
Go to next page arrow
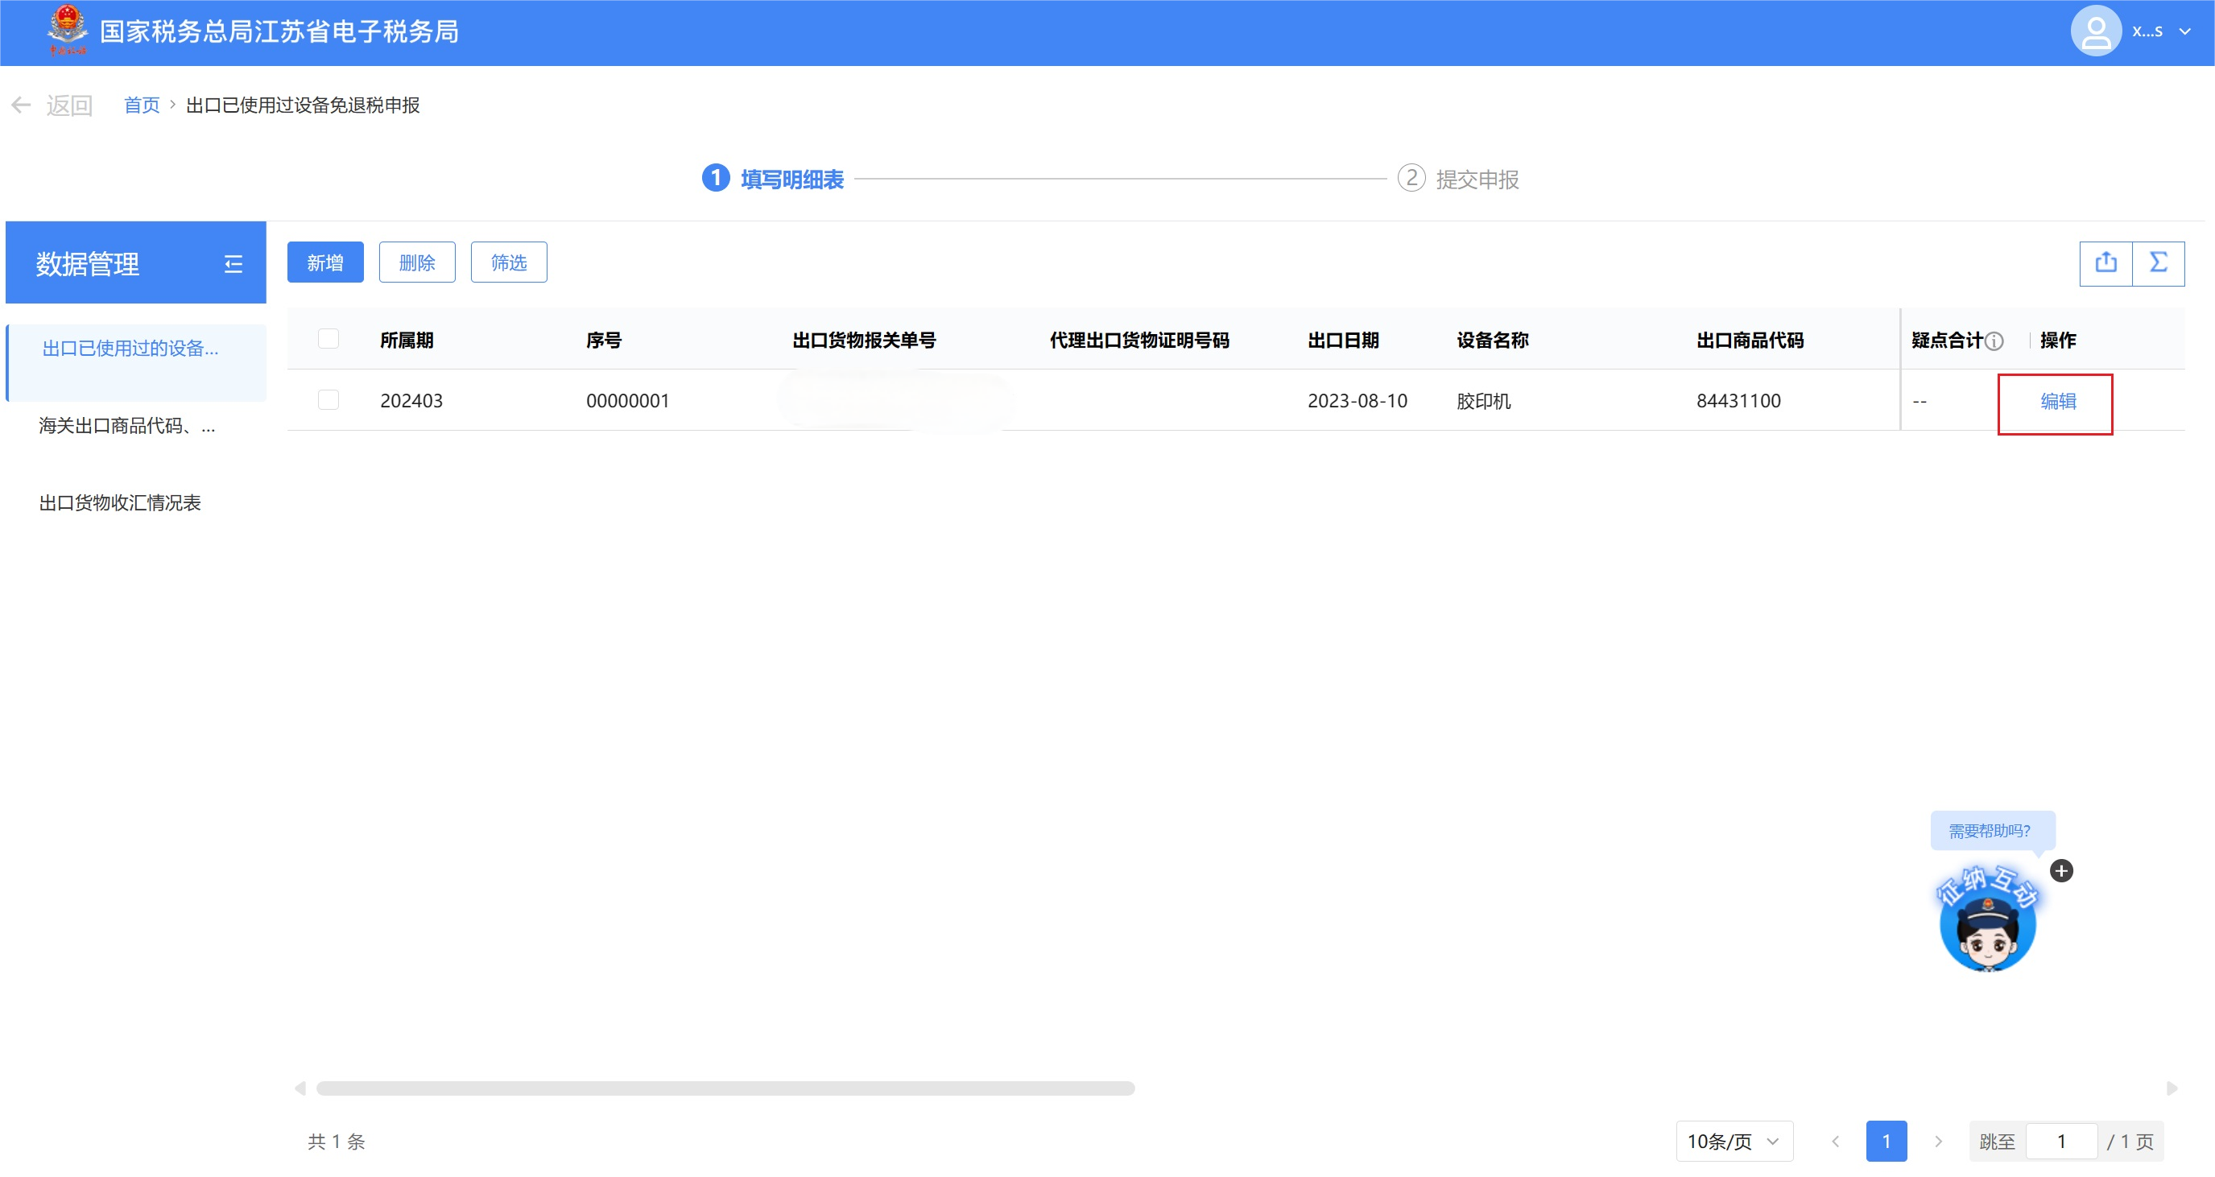tap(1938, 1141)
